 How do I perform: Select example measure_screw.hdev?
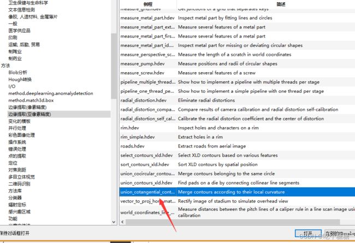237,73
